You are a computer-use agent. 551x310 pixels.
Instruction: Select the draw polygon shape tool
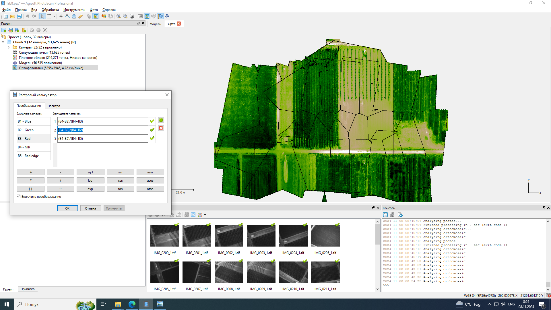pos(74,16)
